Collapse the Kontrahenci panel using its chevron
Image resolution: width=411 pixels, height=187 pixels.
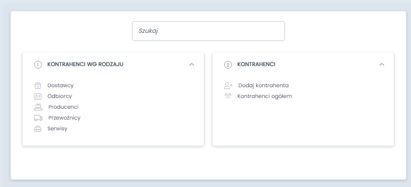382,64
